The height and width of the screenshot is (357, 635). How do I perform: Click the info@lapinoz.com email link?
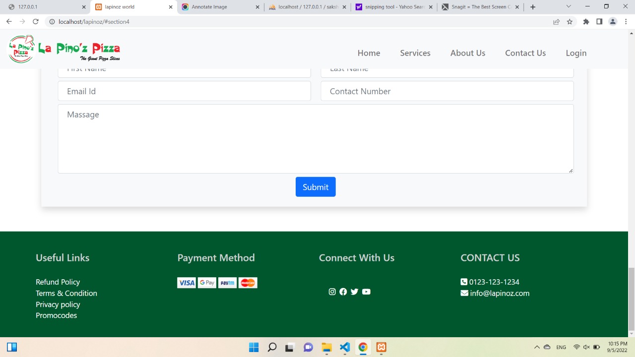pyautogui.click(x=500, y=293)
